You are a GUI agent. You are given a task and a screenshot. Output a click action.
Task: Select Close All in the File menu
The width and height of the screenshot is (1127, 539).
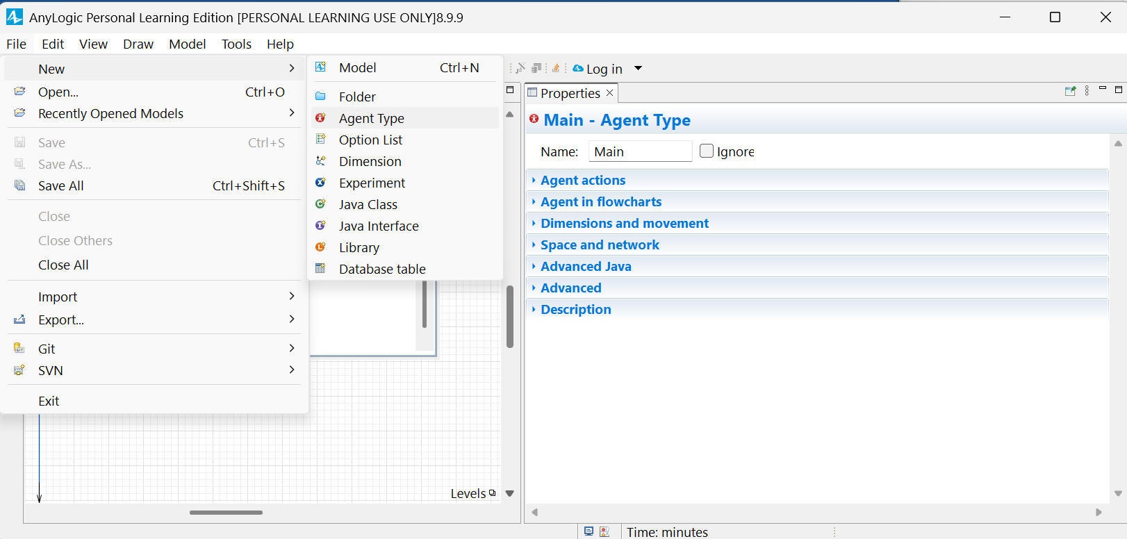155,265
